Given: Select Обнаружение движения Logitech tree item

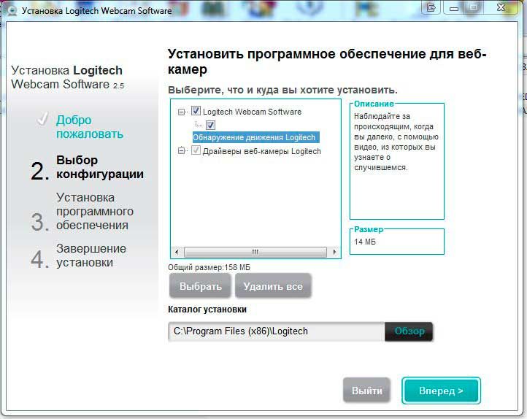Looking at the screenshot, I should pyautogui.click(x=255, y=137).
